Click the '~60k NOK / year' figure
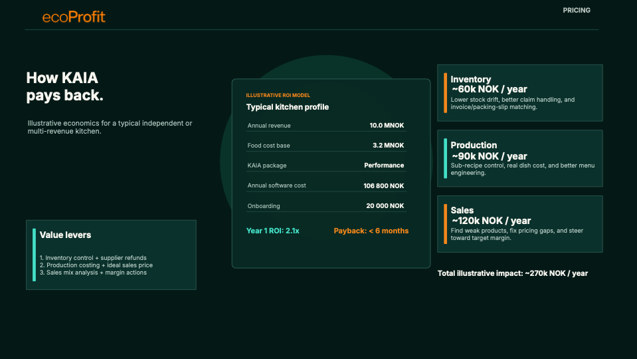Screen dimensions: 637x359 (x=489, y=89)
